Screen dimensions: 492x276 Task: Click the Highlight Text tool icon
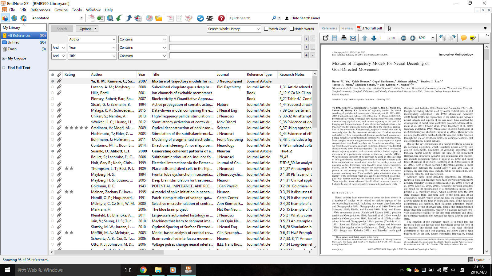pyautogui.click(x=473, y=38)
